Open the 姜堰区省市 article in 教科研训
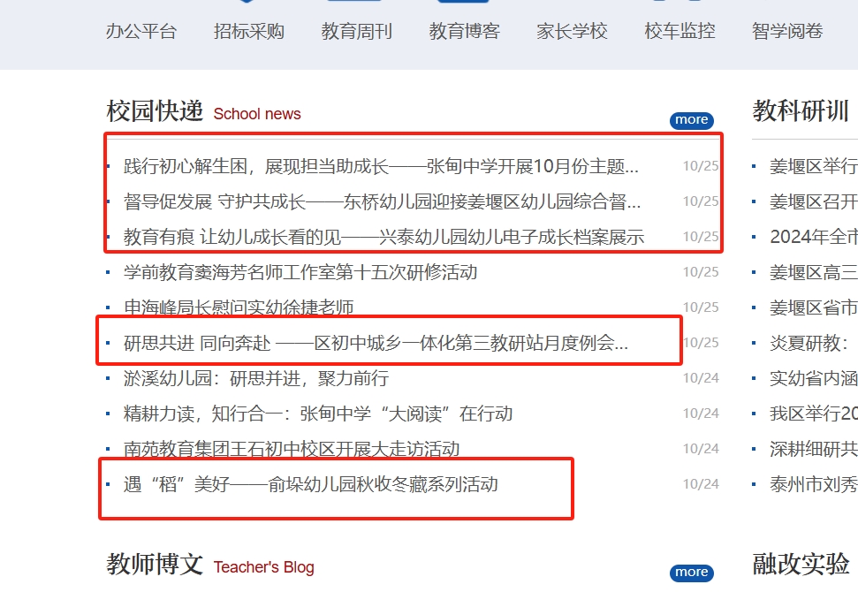This screenshot has height=592, width=858. click(x=814, y=307)
